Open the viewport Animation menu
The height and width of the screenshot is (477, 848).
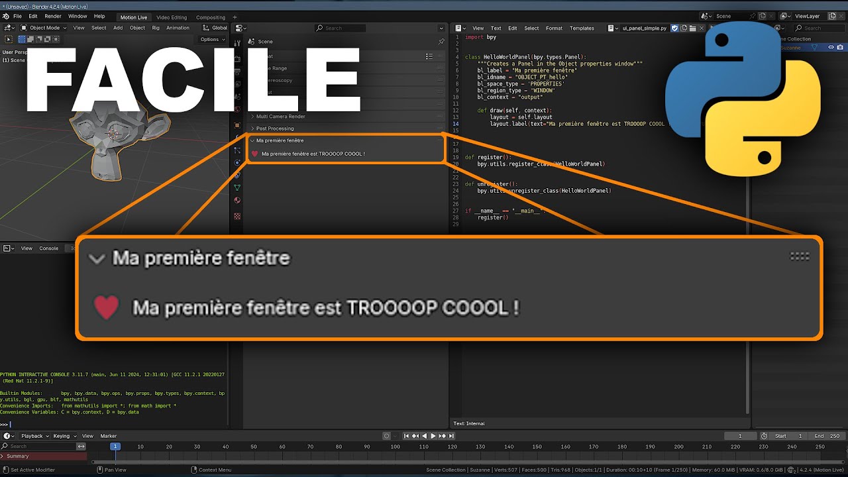coord(178,28)
